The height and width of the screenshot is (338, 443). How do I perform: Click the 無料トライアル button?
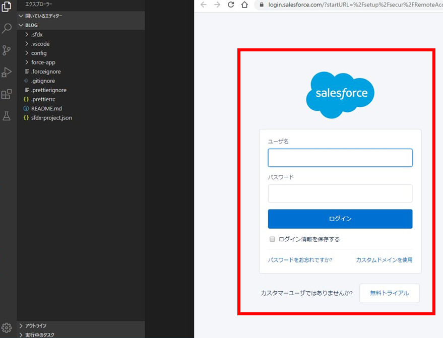(389, 293)
